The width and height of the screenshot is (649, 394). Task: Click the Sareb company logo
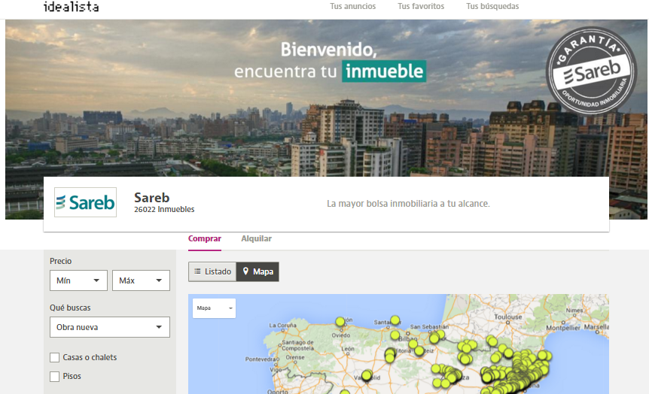85,202
